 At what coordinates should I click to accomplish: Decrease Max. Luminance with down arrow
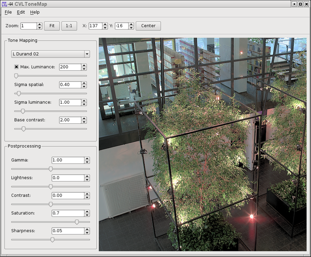(84, 69)
